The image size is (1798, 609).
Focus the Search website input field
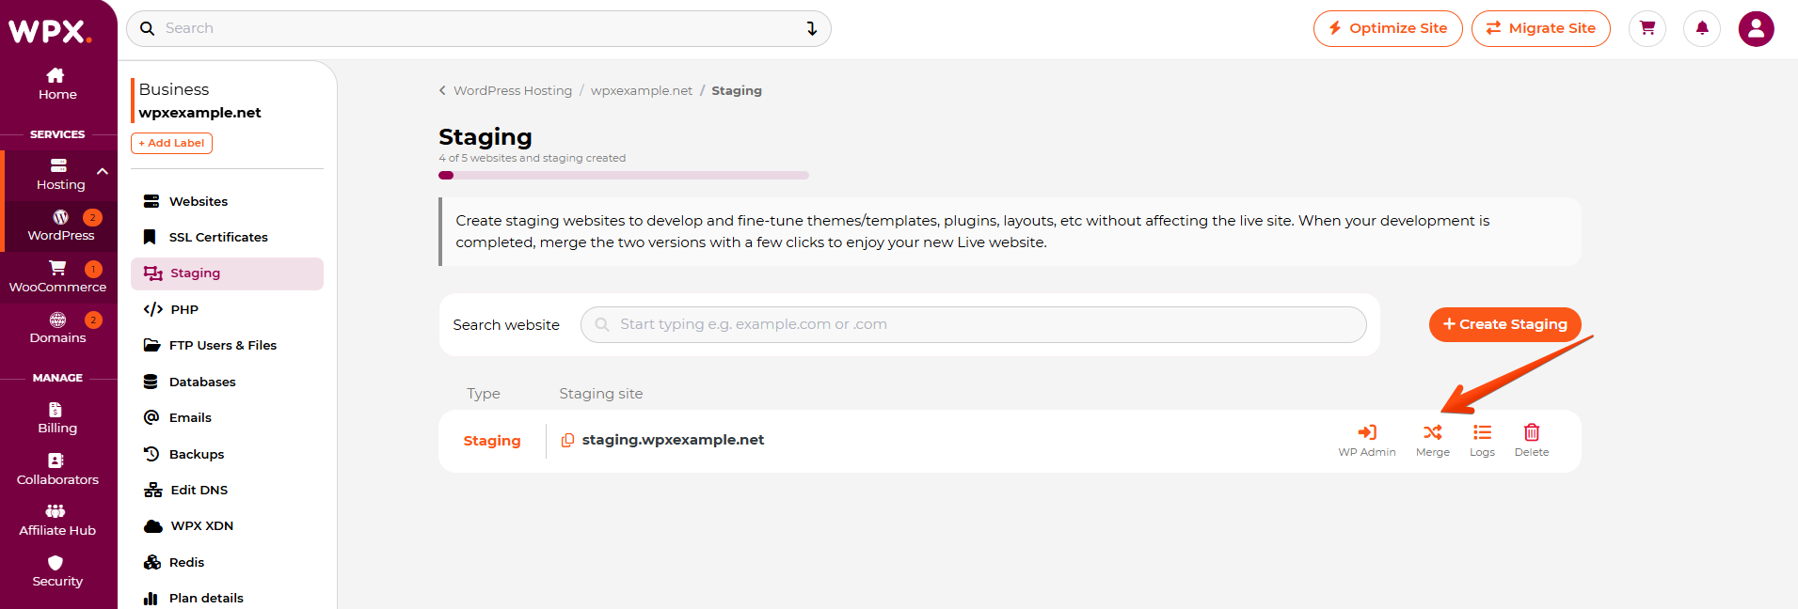[973, 324]
